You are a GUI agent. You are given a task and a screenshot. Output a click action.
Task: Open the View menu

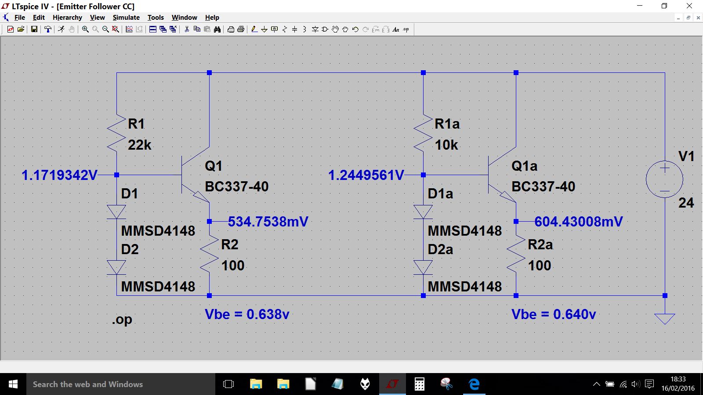point(97,18)
